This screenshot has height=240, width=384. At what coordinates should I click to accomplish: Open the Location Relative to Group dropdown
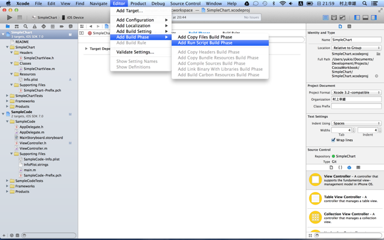(x=356, y=48)
